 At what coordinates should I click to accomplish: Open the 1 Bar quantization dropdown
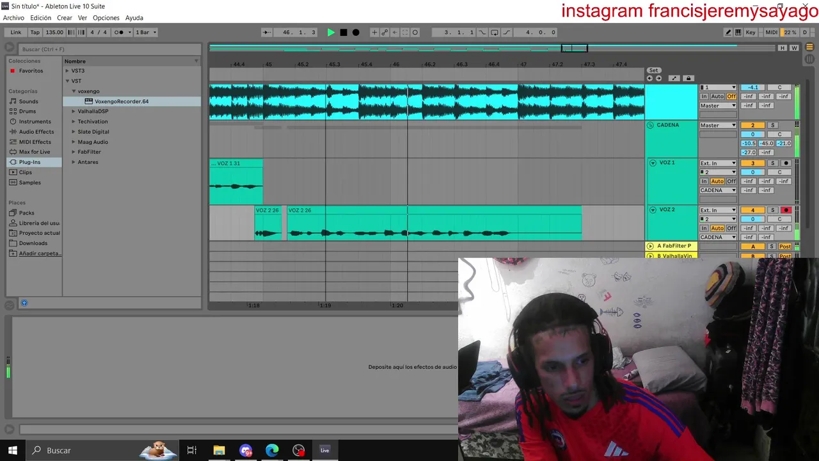pos(145,32)
